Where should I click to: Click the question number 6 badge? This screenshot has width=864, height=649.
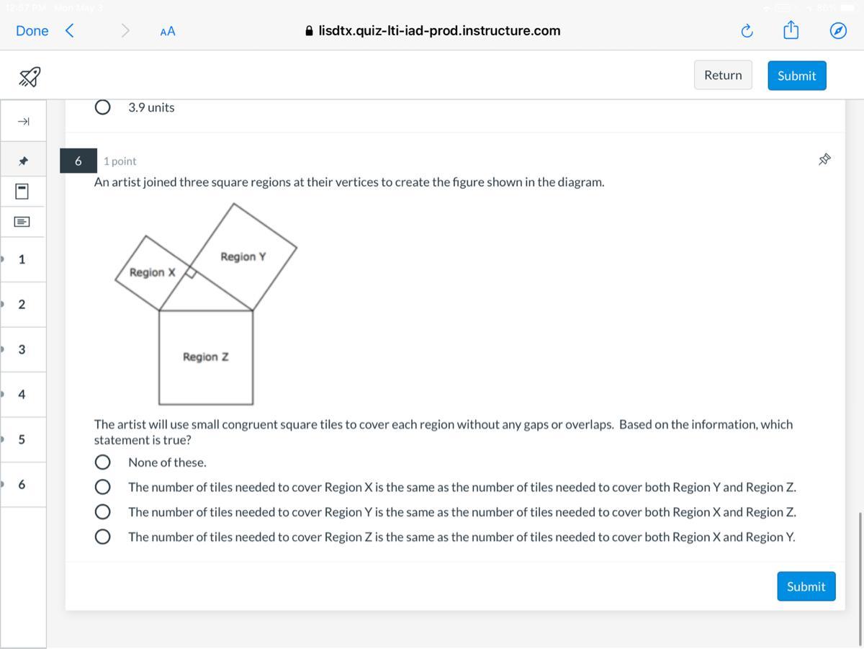(x=78, y=161)
